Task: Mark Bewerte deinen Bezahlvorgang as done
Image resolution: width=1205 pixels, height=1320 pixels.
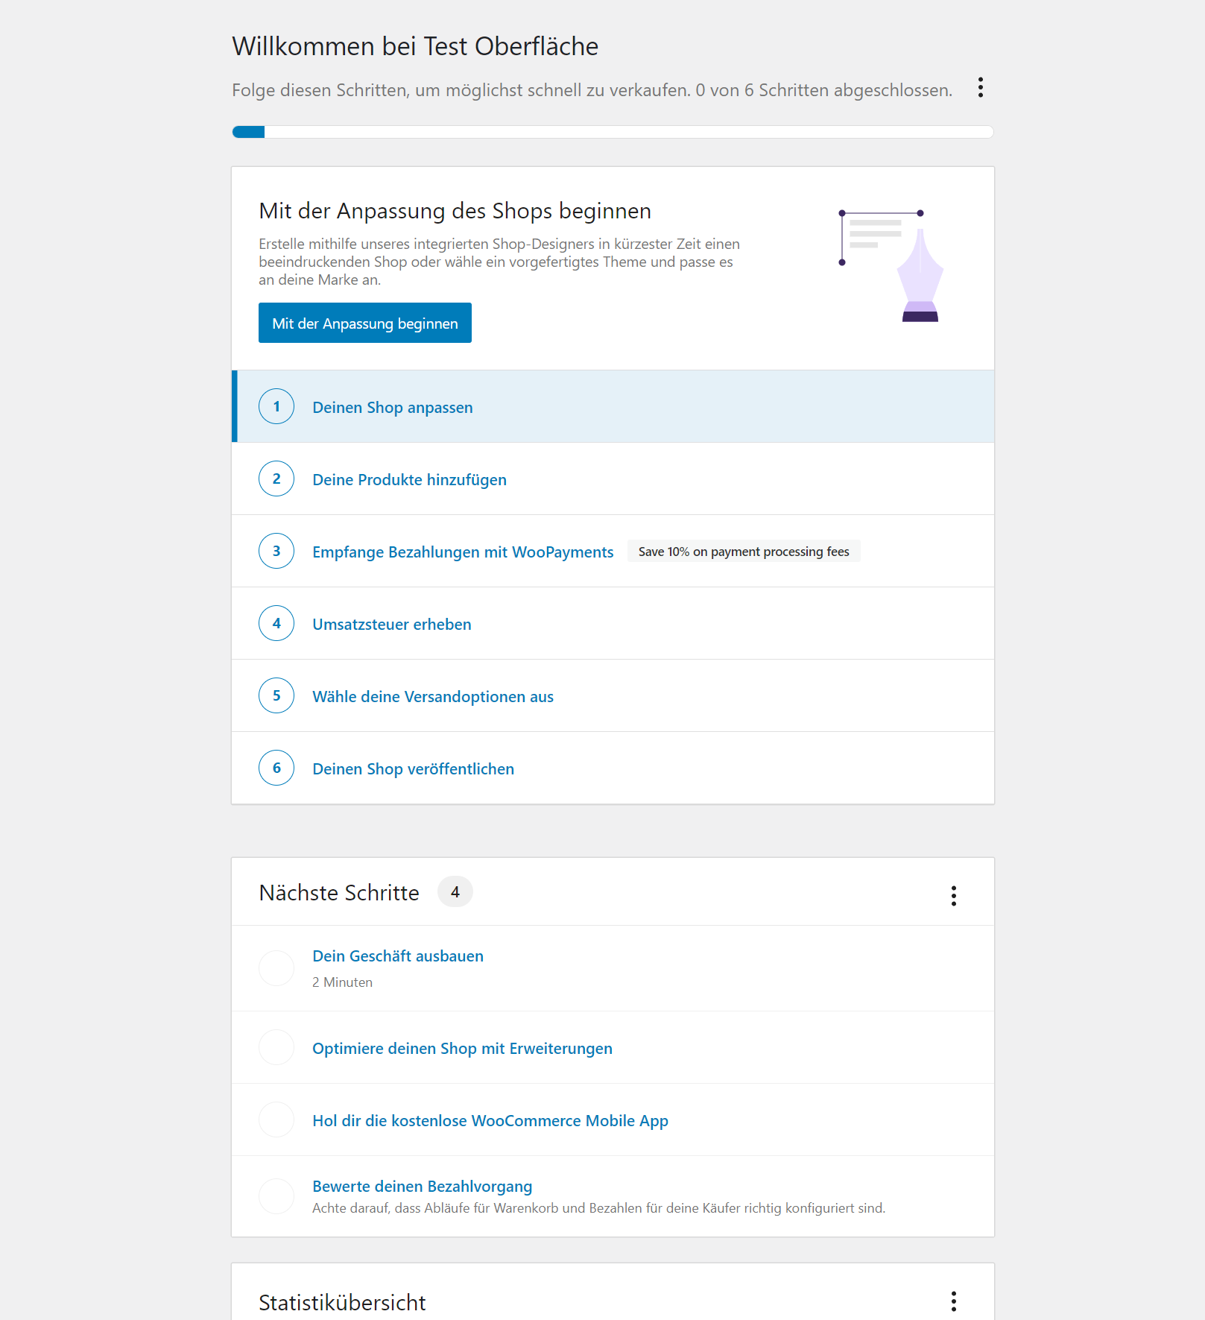Action: [276, 1196]
